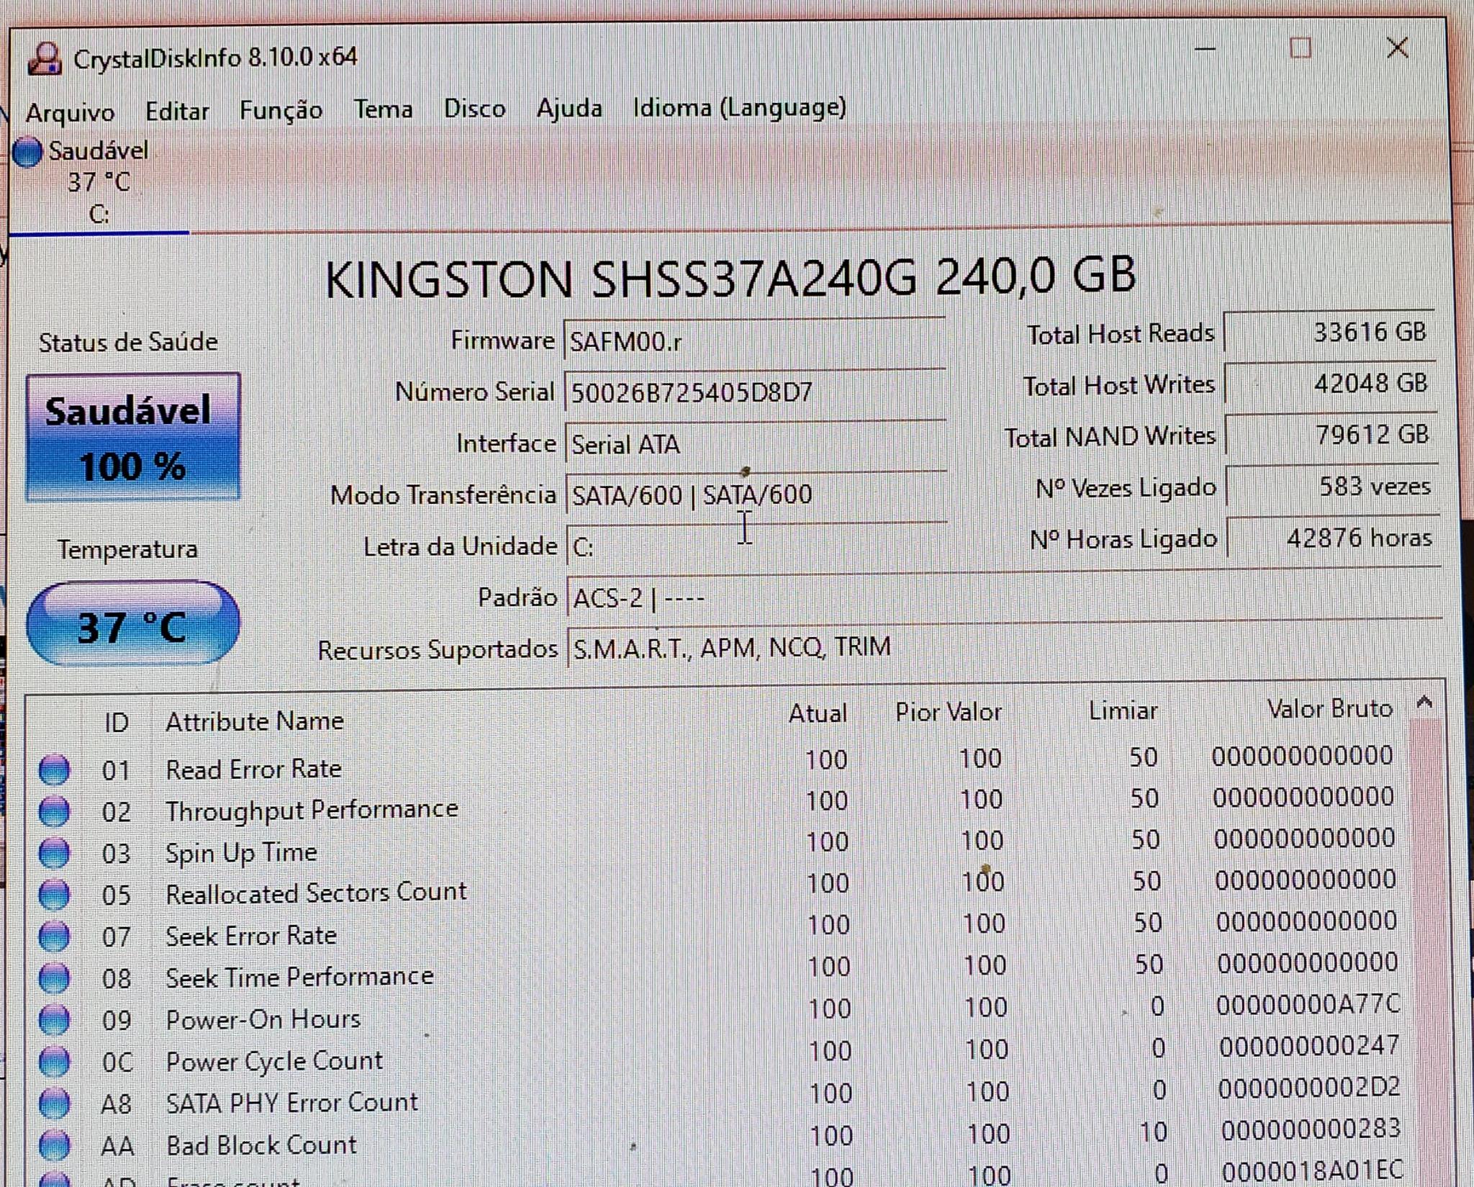Click the Pior Valor column header
The image size is (1474, 1187).
pyautogui.click(x=948, y=712)
